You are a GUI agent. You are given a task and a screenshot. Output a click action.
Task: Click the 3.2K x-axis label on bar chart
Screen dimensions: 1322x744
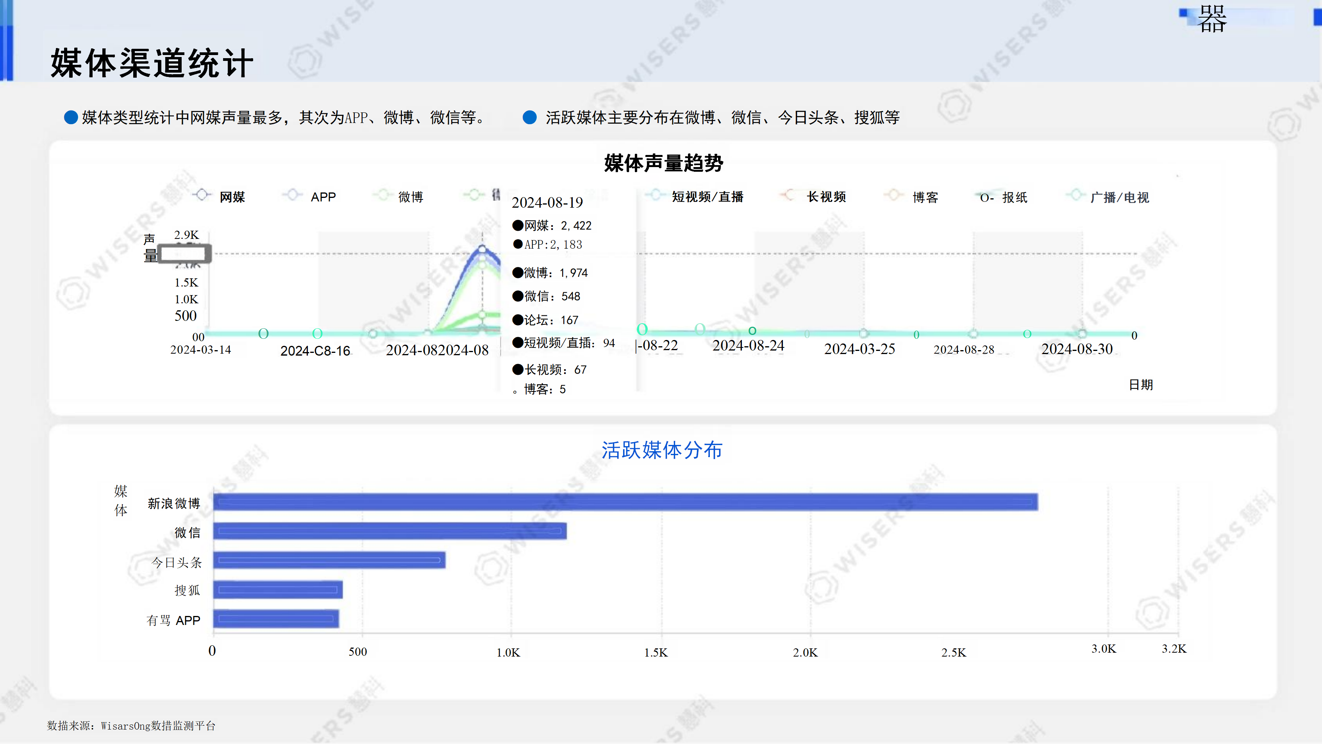point(1174,649)
